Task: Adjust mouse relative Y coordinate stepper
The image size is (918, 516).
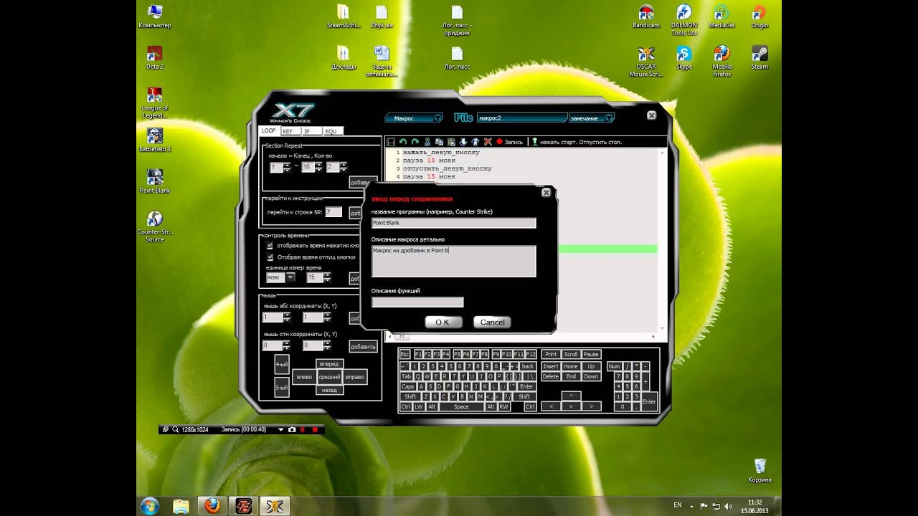Action: (327, 345)
